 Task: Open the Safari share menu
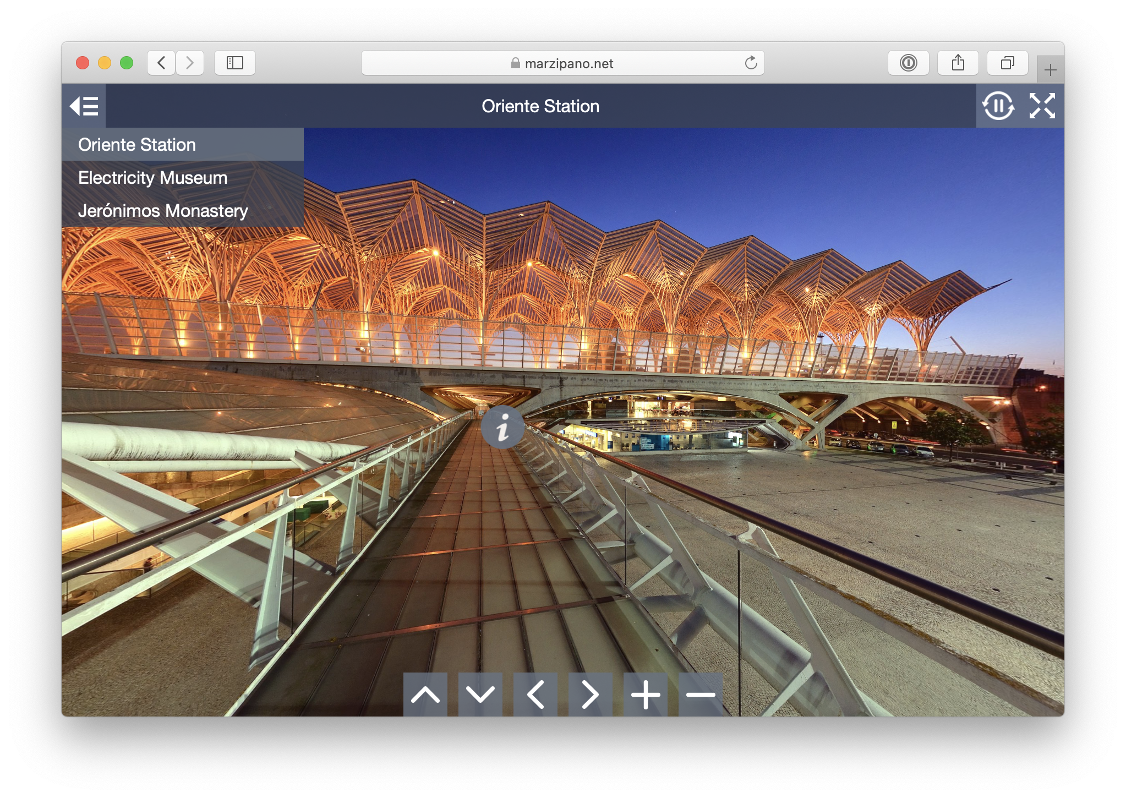[x=958, y=63]
